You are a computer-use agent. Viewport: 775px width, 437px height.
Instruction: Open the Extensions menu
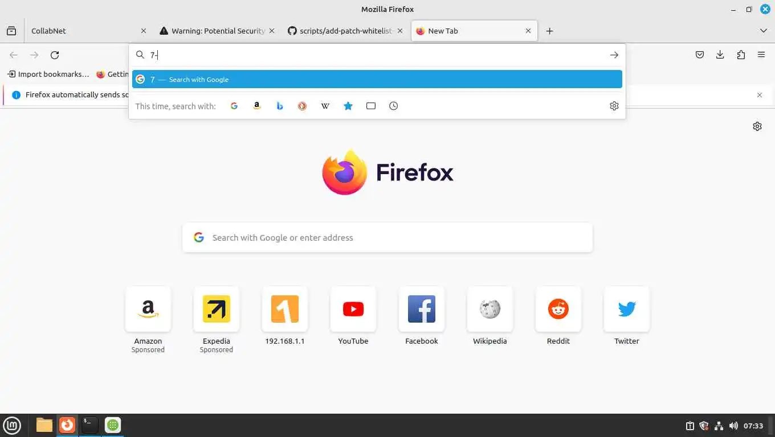741,55
